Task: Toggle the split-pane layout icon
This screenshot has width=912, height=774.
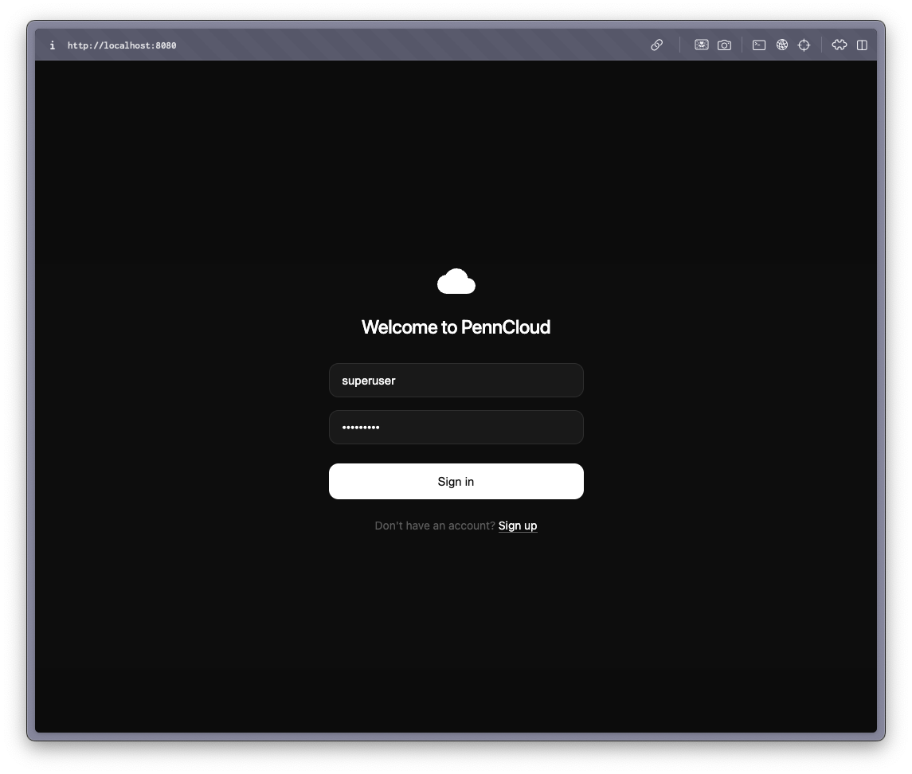Action: click(x=862, y=45)
